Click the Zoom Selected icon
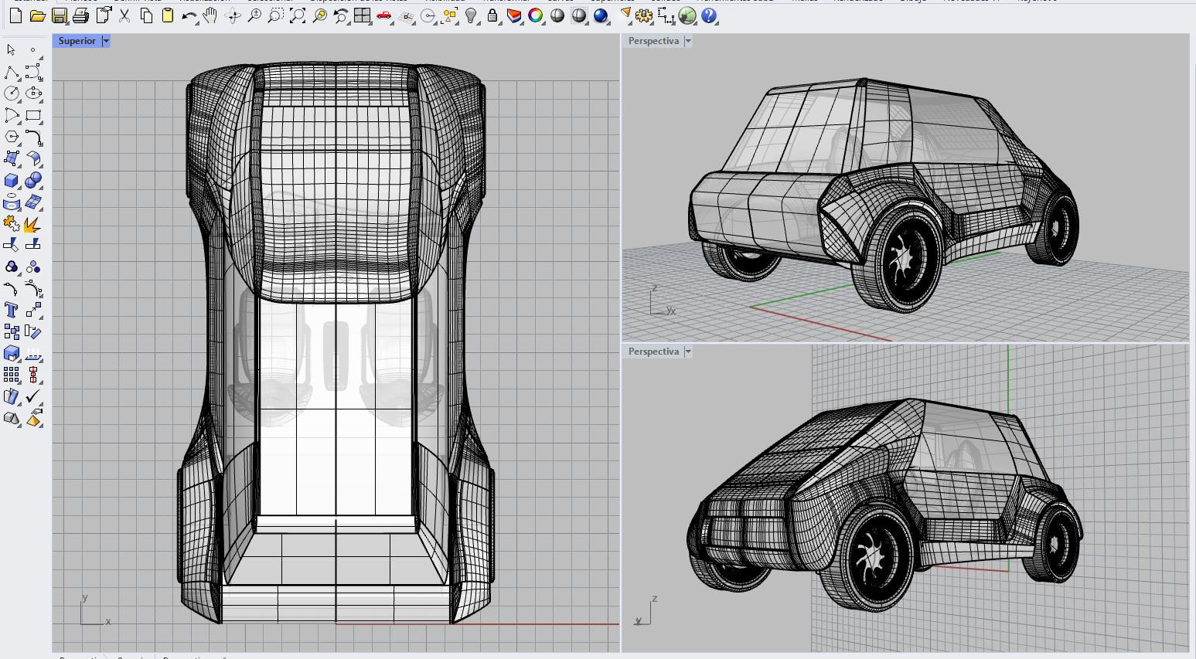This screenshot has height=659, width=1196. (319, 15)
